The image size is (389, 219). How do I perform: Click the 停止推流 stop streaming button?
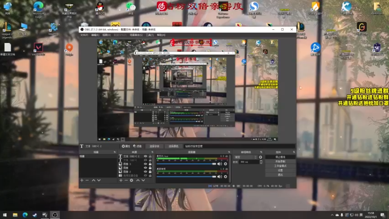pos(281,157)
